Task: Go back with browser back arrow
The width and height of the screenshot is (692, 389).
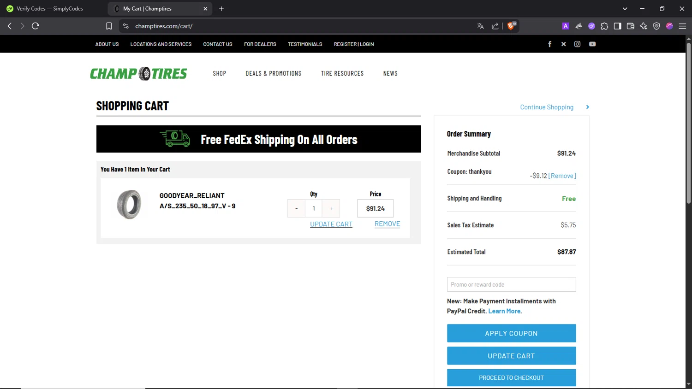Action: pos(10,26)
